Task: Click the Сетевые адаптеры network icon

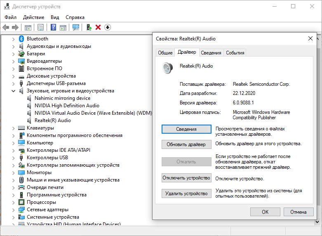Action: click(21, 210)
